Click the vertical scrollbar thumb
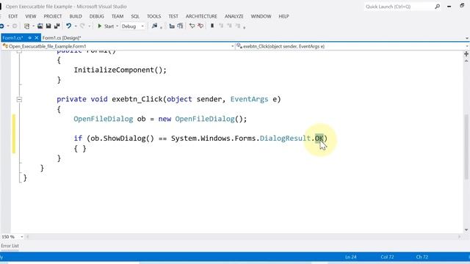 pyautogui.click(x=466, y=147)
